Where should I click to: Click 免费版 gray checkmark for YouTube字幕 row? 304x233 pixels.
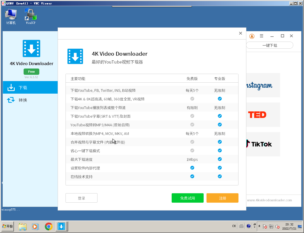pyautogui.click(x=192, y=116)
